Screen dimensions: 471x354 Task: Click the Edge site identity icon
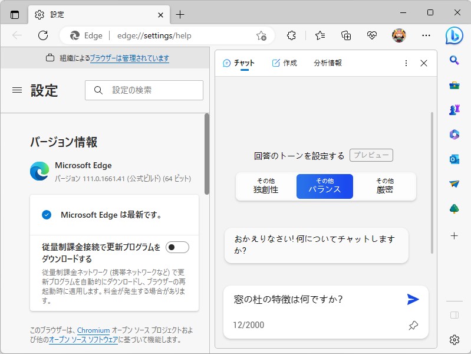click(74, 35)
